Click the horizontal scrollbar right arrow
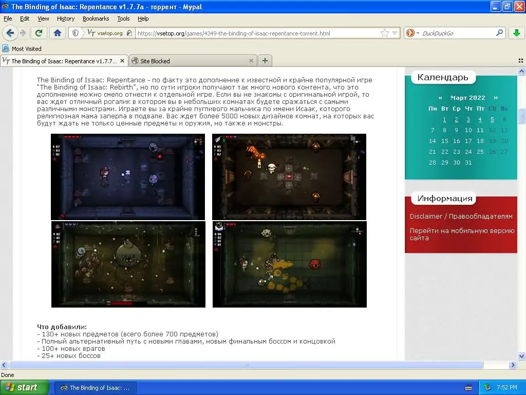The width and height of the screenshot is (526, 395). (513, 365)
